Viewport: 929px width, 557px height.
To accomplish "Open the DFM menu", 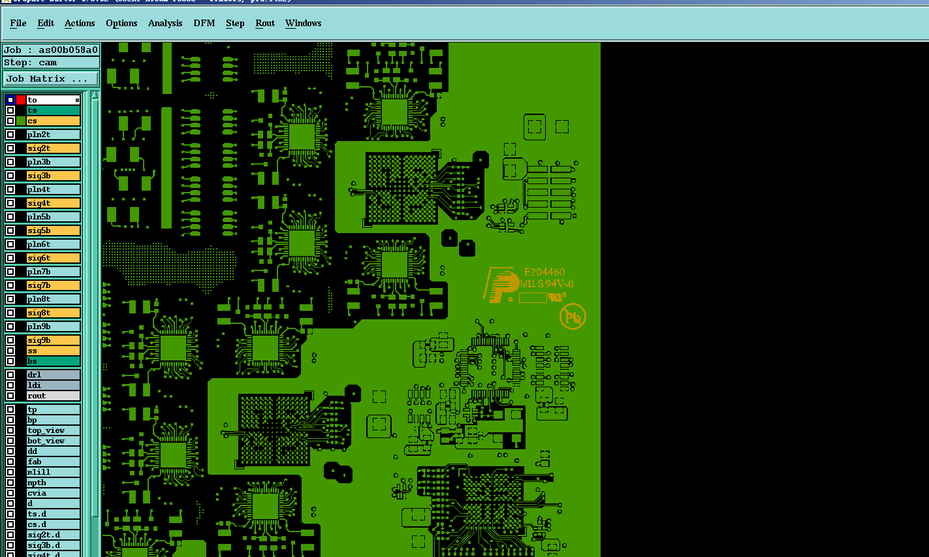I will [204, 23].
